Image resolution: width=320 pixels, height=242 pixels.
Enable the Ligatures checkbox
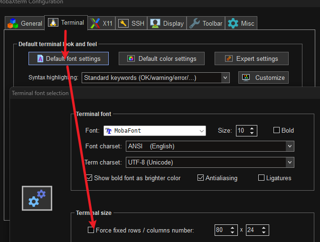(261, 178)
